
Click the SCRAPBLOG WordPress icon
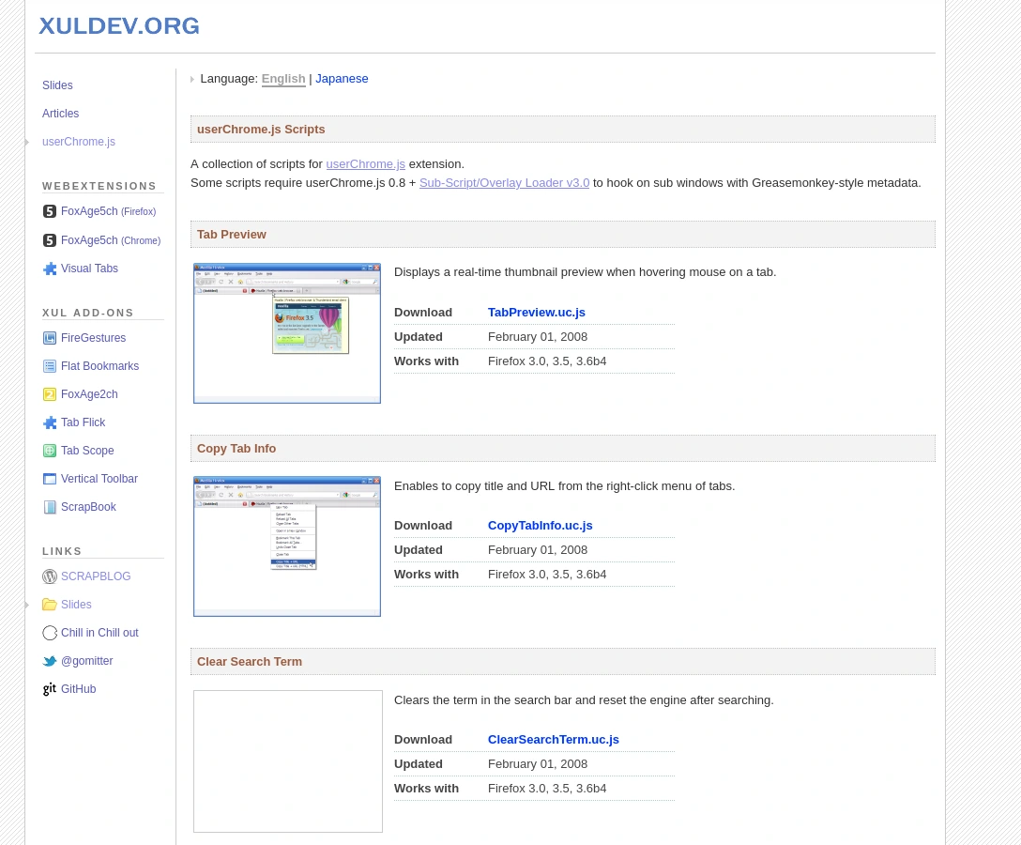click(x=50, y=576)
